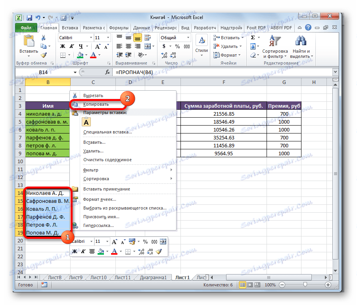The width and height of the screenshot is (357, 305).
Task: Click the large Paste clipboard icon in ribbon
Action: click(x=29, y=41)
